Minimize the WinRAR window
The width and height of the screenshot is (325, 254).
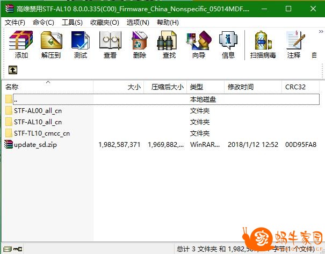click(x=264, y=9)
